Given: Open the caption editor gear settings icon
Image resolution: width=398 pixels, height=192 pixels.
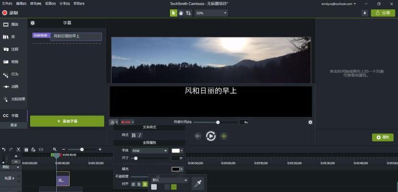Looking at the screenshot, I should pos(310,122).
